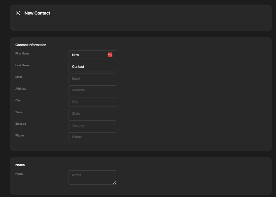
Task: Click into the Phone input field
Action: click(93, 137)
